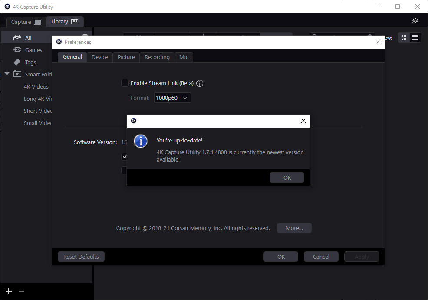Viewport: 428px width, 300px height.
Task: Maximize the 4K Capture Utility window
Action: 398,7
